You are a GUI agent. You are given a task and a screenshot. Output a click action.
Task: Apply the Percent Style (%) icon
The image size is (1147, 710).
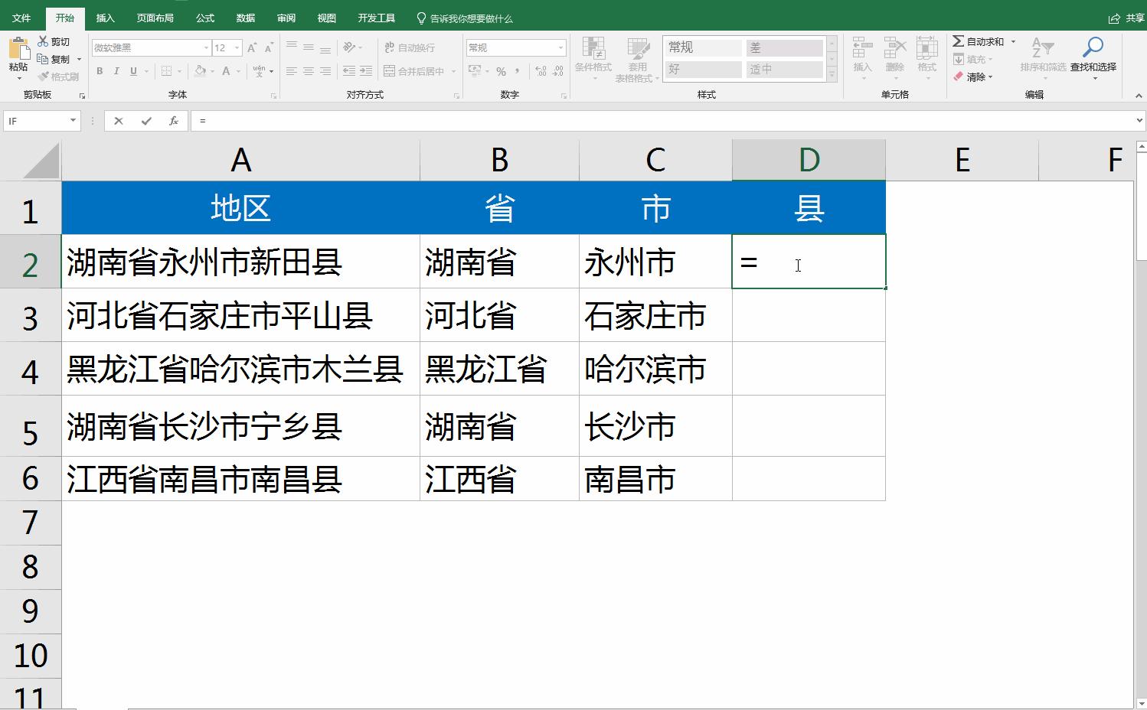tap(502, 70)
